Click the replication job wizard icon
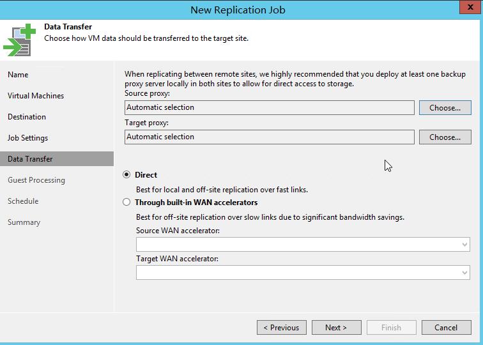The image size is (483, 345). tap(19, 40)
